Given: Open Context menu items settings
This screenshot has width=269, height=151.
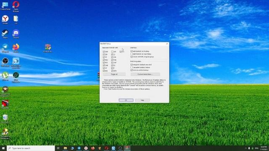Looking at the screenshot, I should (145, 74).
